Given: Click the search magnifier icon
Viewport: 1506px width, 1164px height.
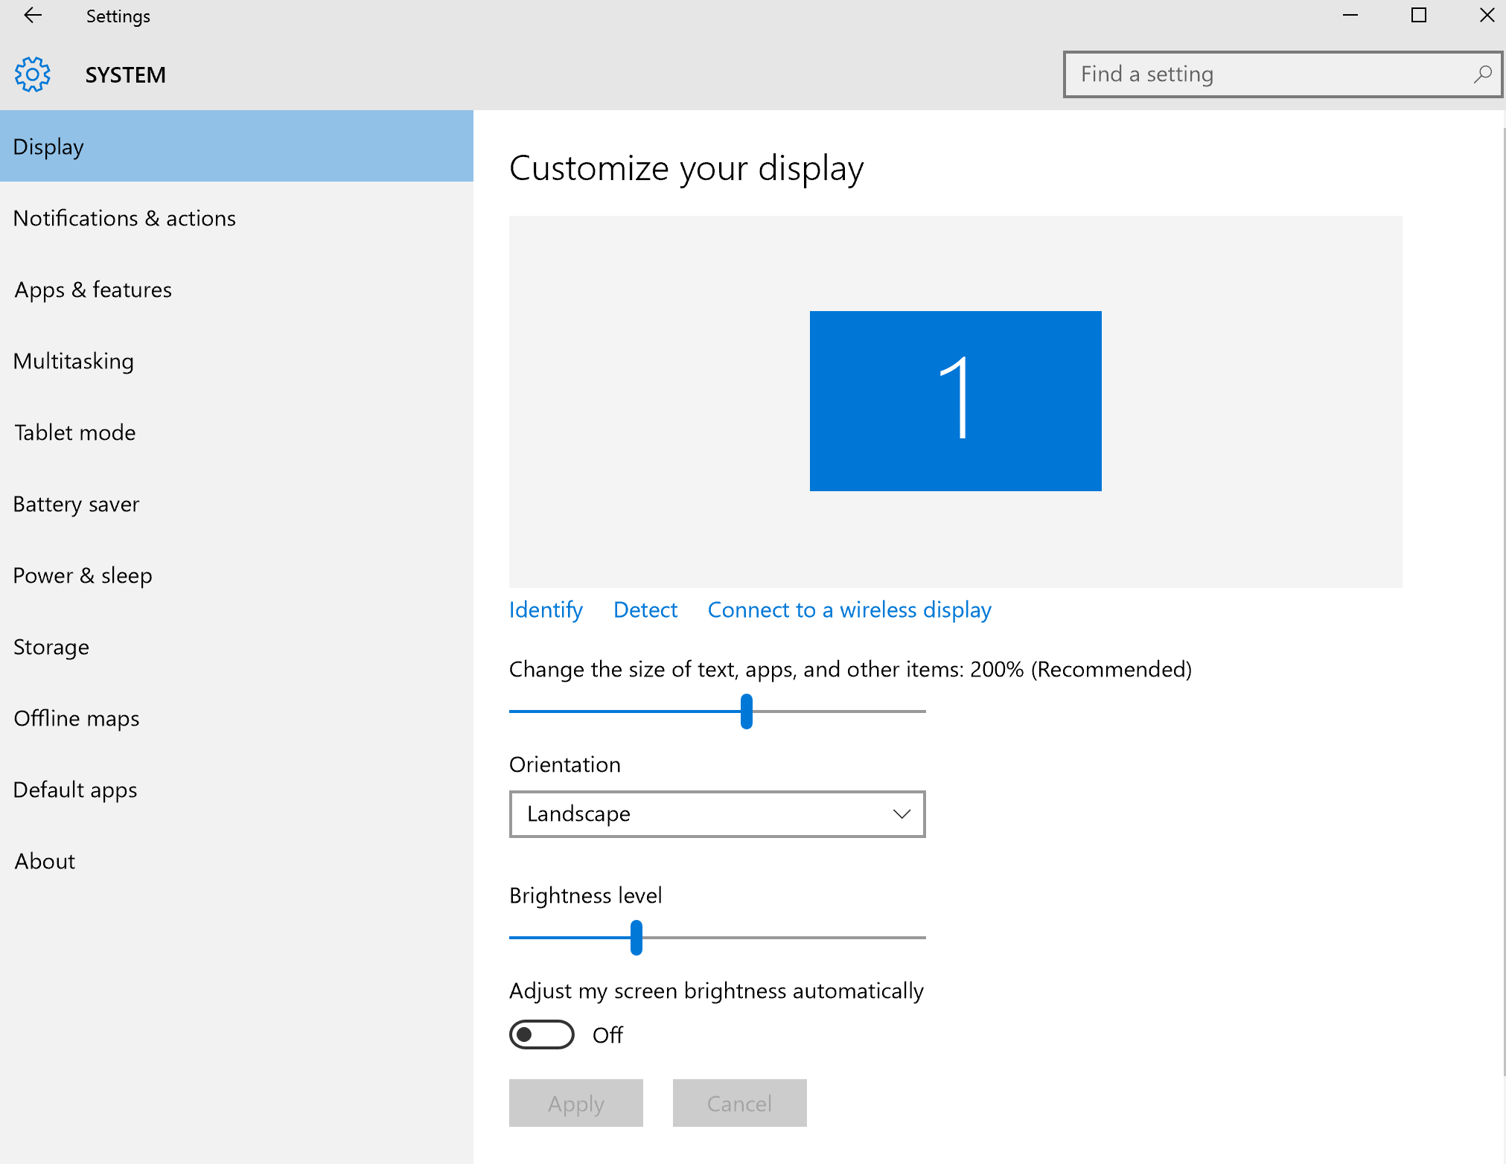Looking at the screenshot, I should [1482, 74].
